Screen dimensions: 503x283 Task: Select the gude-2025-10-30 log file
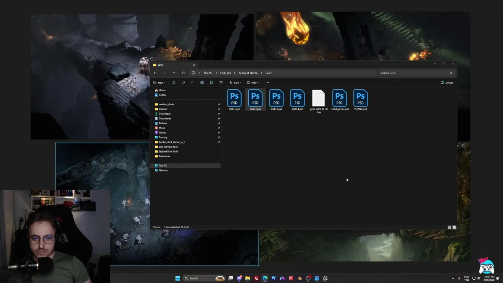[318, 101]
